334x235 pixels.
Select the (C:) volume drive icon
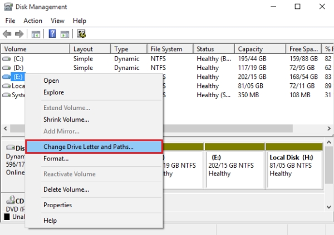click(x=7, y=58)
